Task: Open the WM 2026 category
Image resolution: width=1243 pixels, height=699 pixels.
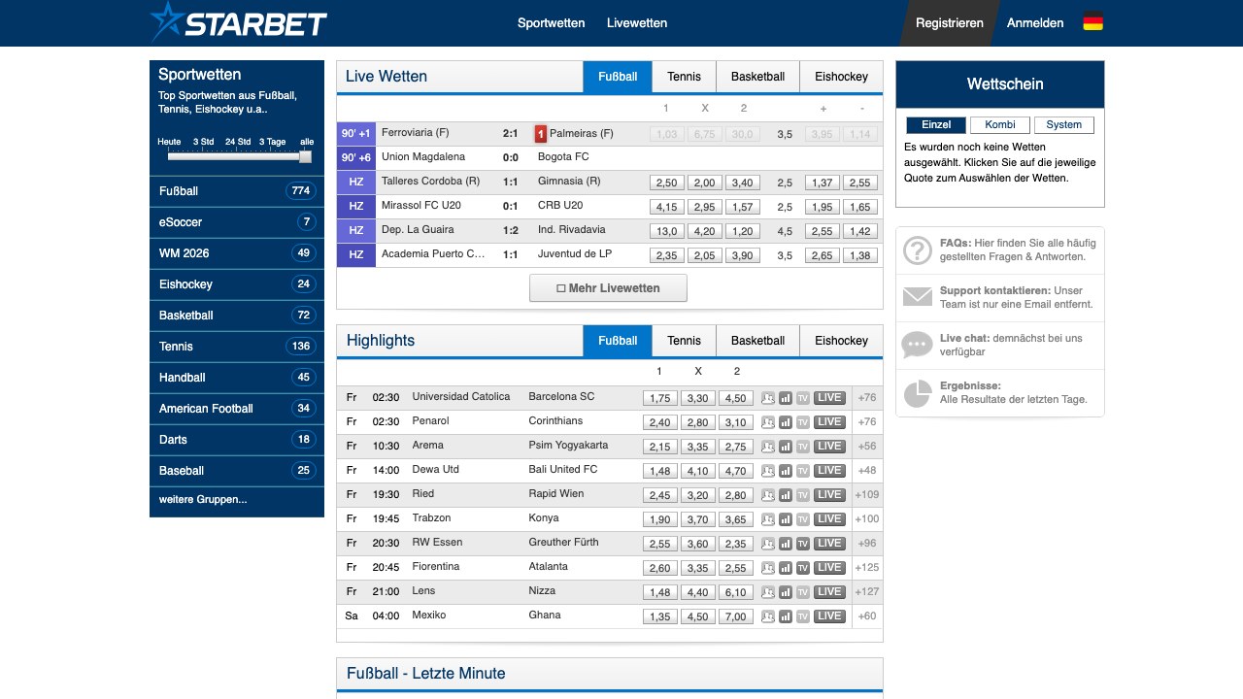Action: coord(237,253)
